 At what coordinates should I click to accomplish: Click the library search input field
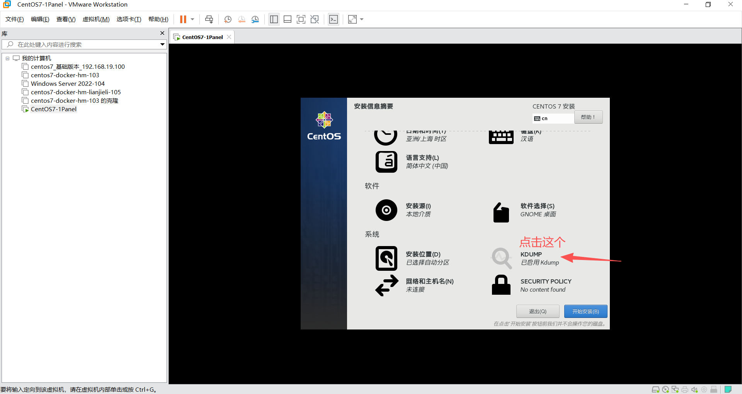pyautogui.click(x=81, y=44)
